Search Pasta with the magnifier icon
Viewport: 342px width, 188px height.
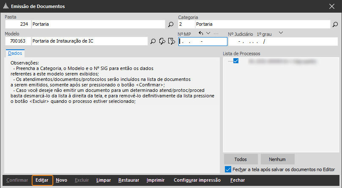coord(171,24)
